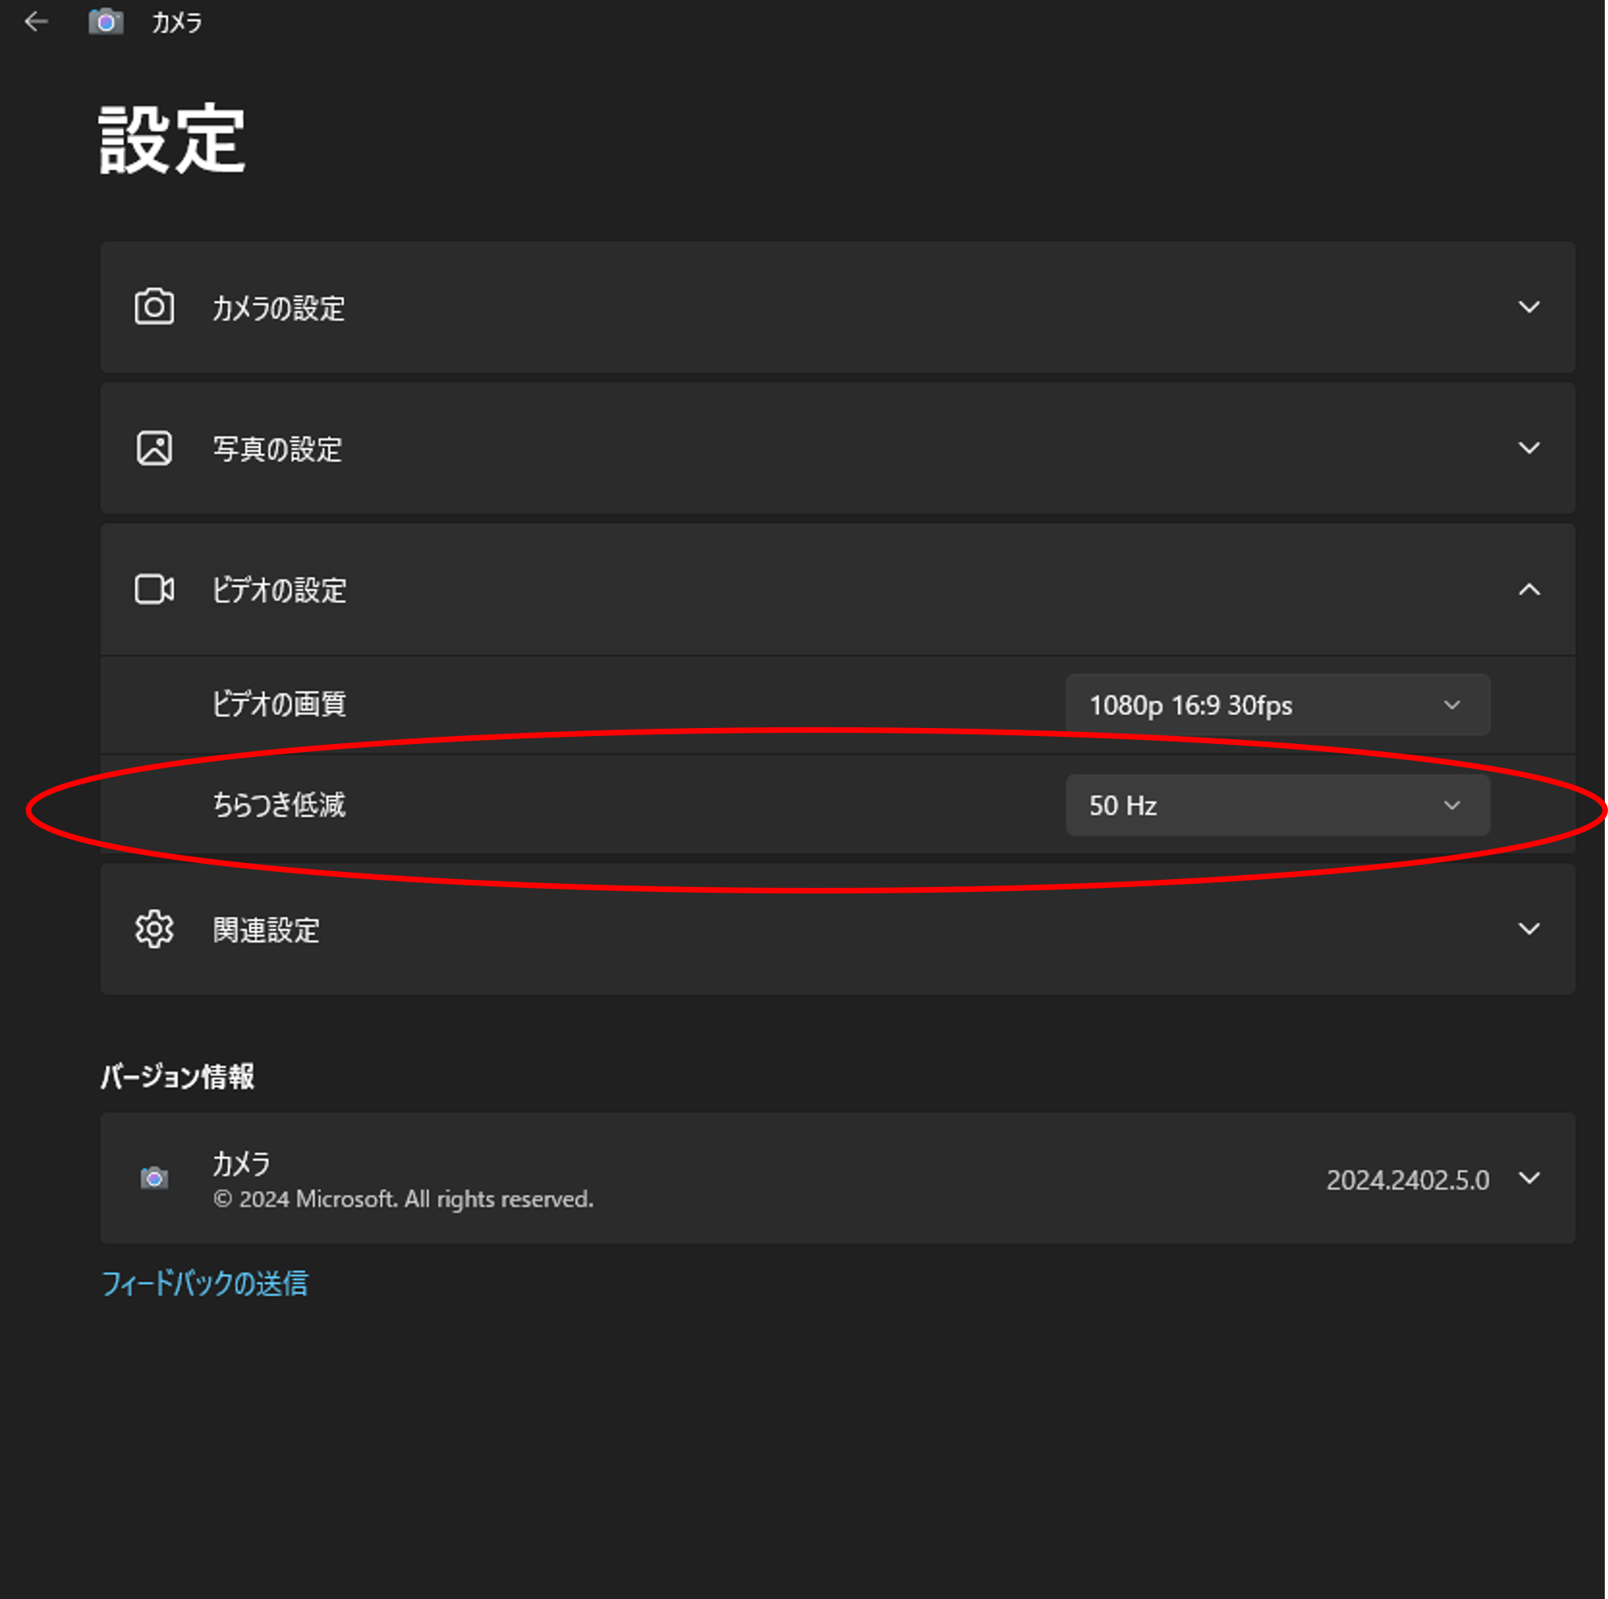Click the 写真の設定 label
Image resolution: width=1608 pixels, height=1599 pixels.
[277, 448]
